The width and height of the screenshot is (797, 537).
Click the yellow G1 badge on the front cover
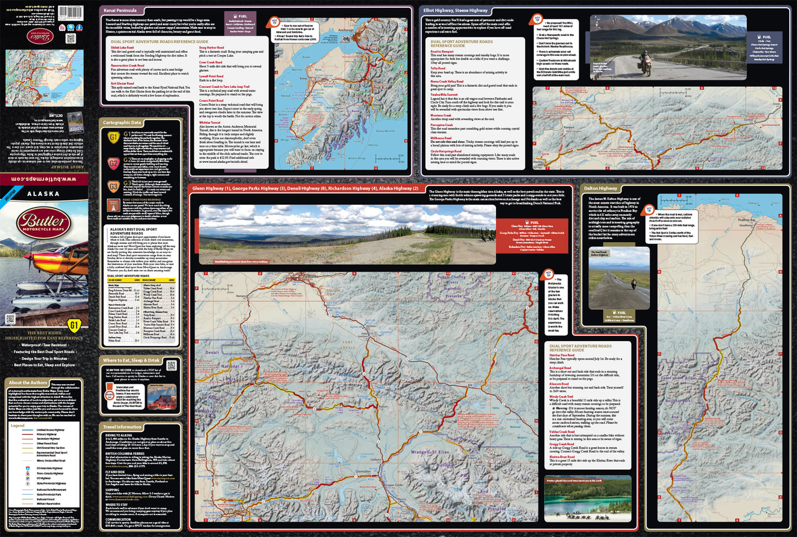pos(73,325)
